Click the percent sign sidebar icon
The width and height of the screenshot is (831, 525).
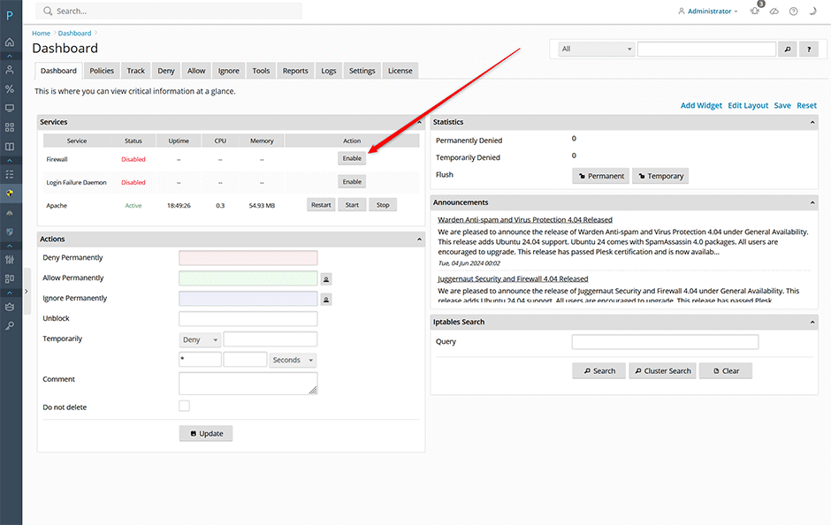[x=10, y=89]
